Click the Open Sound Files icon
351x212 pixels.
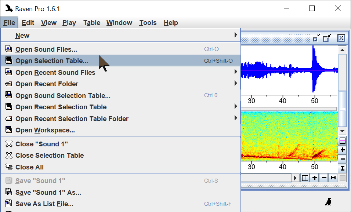point(8,49)
